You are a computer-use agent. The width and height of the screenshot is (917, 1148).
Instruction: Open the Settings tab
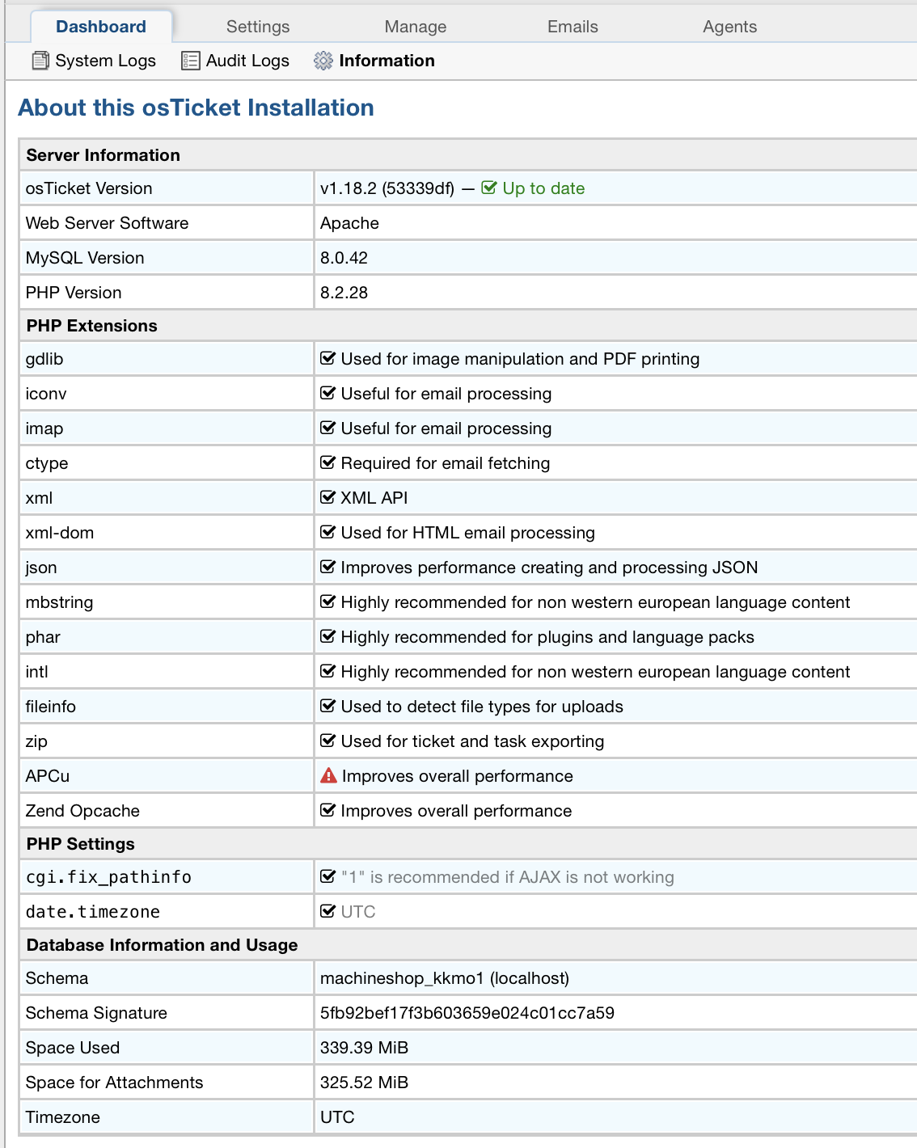click(x=258, y=27)
